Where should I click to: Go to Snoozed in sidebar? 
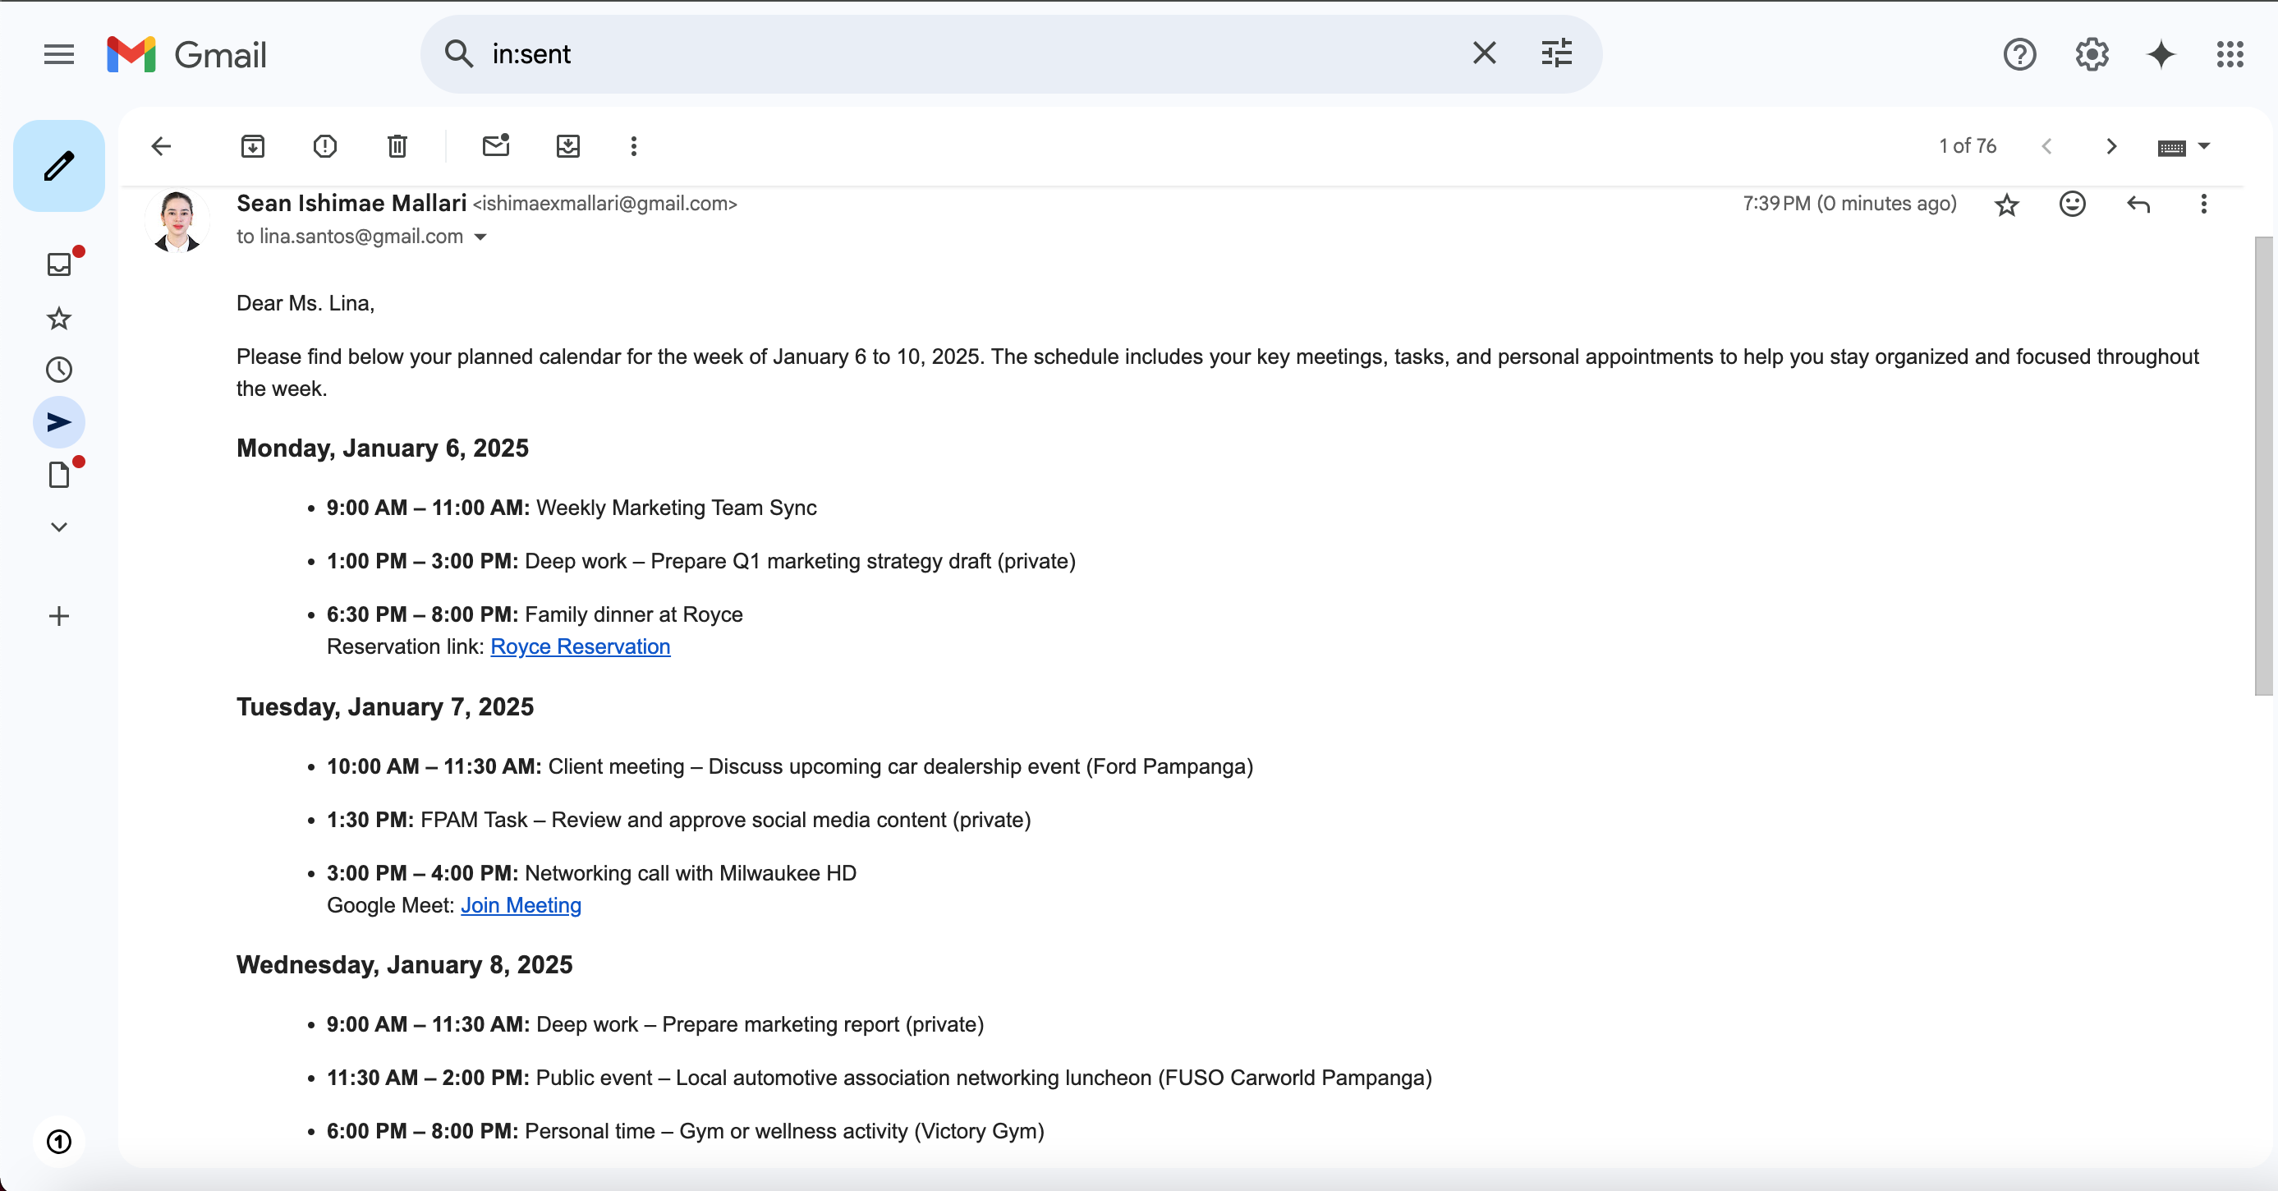pyautogui.click(x=59, y=370)
